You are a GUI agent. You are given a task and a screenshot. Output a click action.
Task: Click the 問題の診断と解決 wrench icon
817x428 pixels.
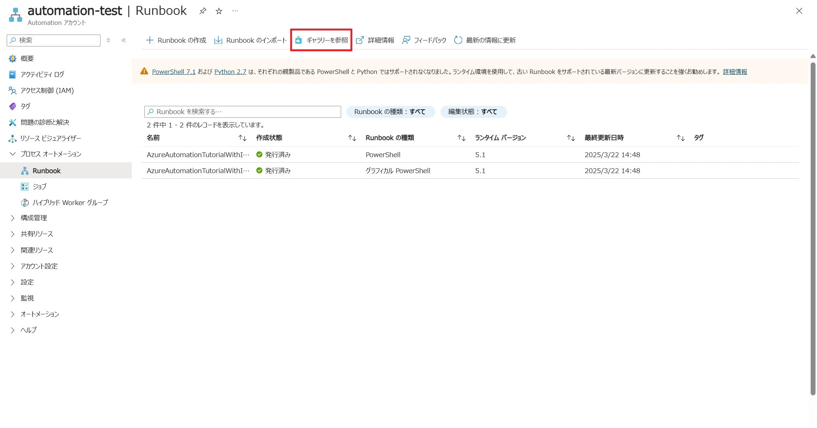(x=13, y=122)
